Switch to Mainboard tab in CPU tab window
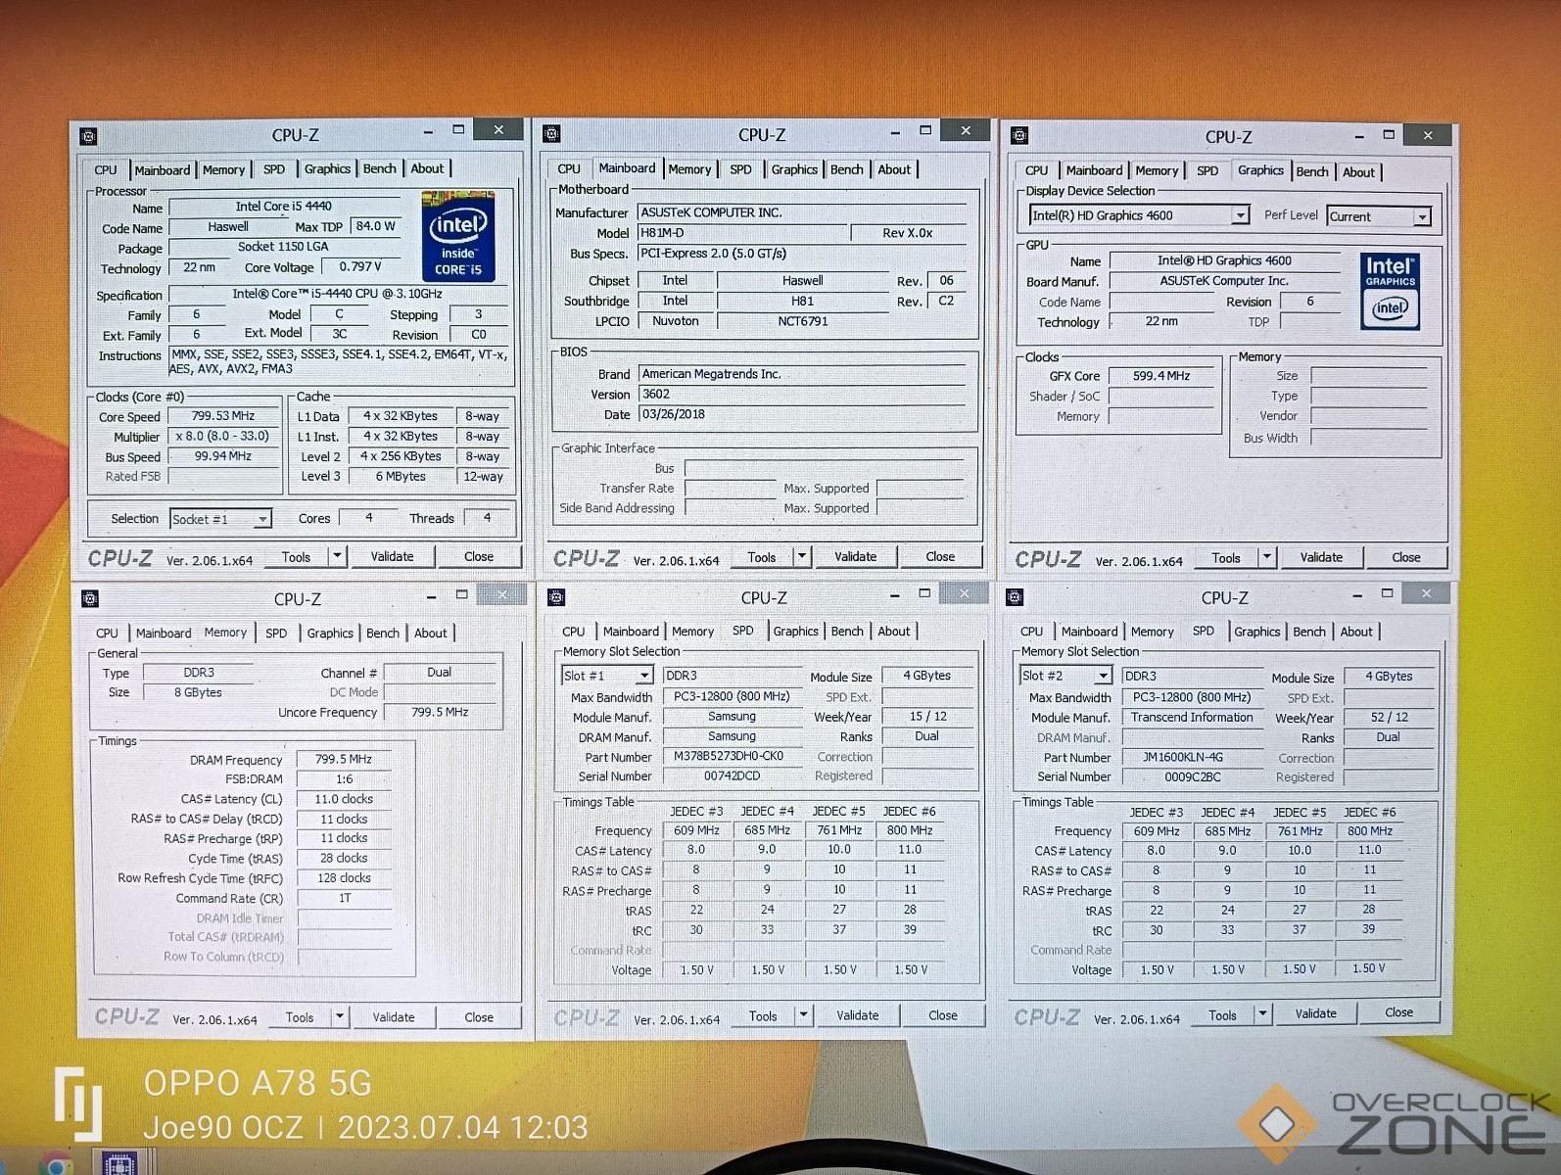 pyautogui.click(x=163, y=170)
